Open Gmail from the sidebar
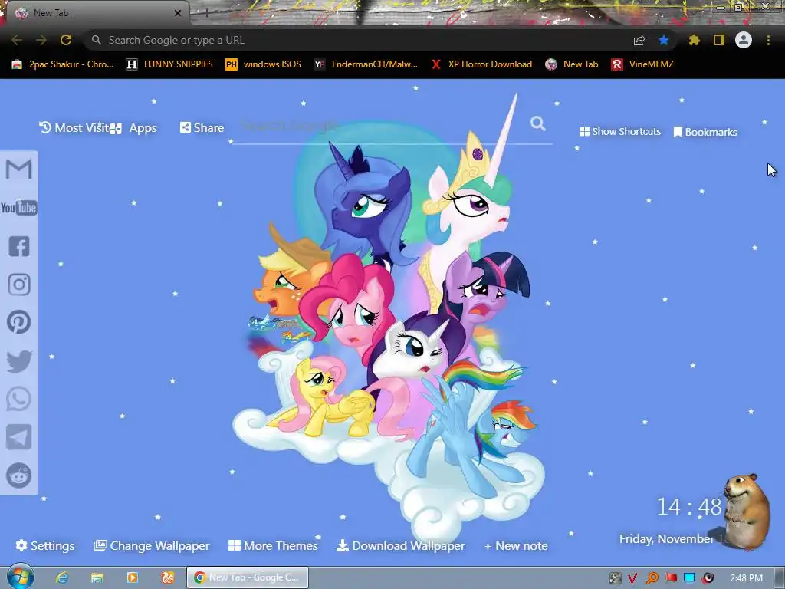This screenshot has height=589, width=785. click(x=19, y=169)
